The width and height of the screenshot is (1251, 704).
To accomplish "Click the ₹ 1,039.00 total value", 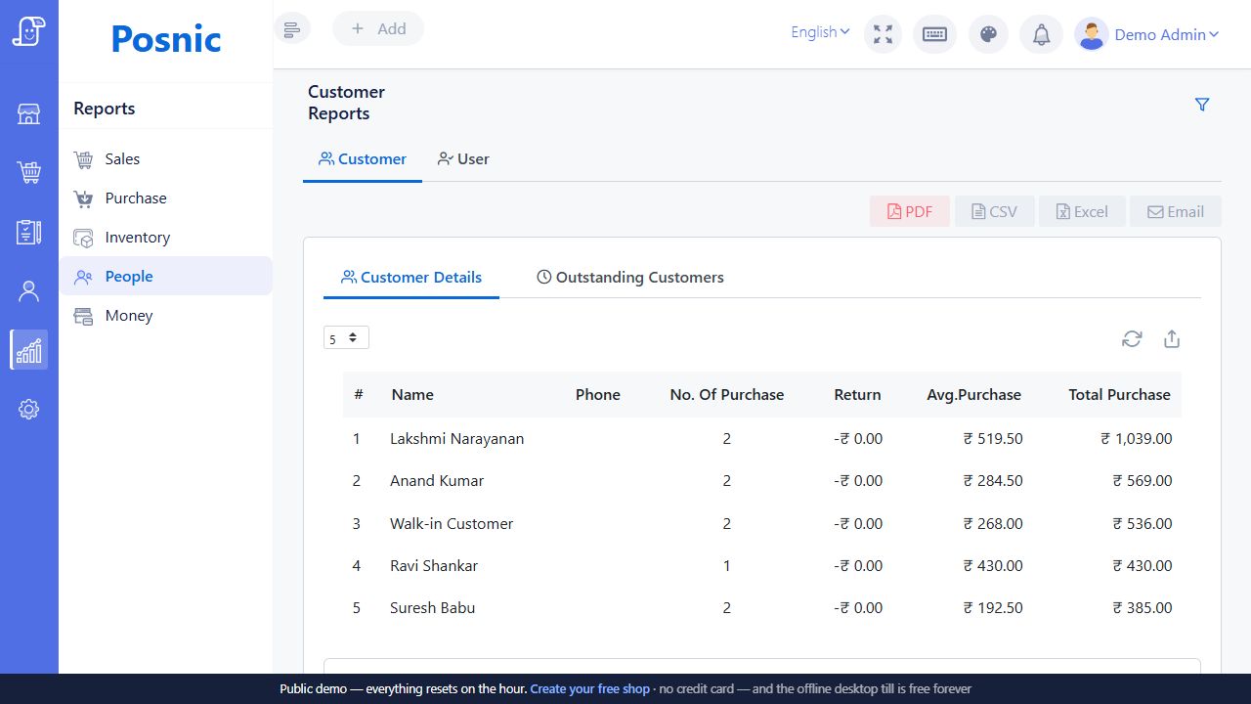I will (x=1137, y=438).
